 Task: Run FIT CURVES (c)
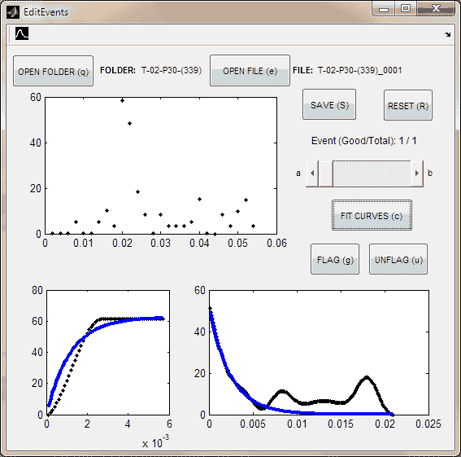(x=372, y=215)
